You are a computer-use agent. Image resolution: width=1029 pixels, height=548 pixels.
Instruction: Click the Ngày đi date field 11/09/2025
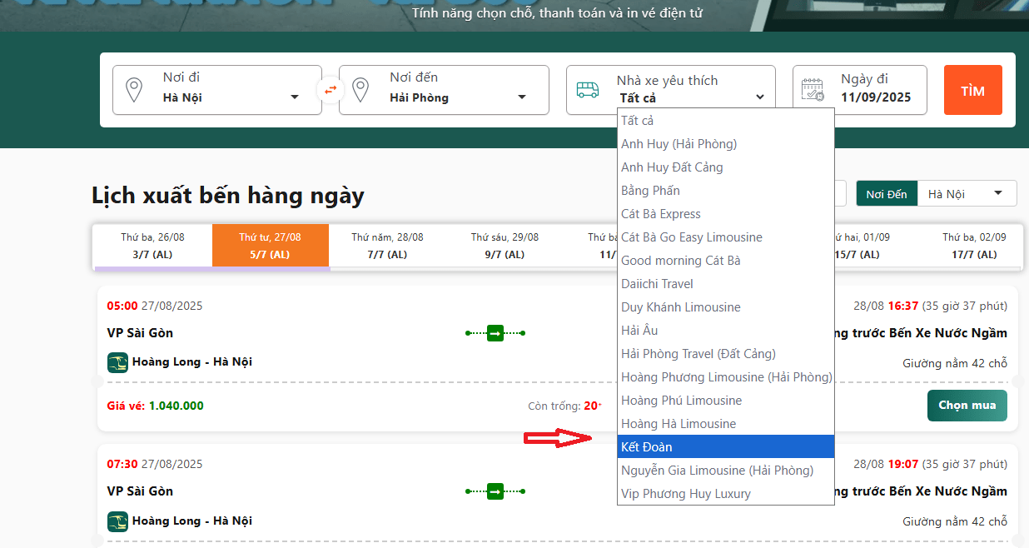pos(875,97)
